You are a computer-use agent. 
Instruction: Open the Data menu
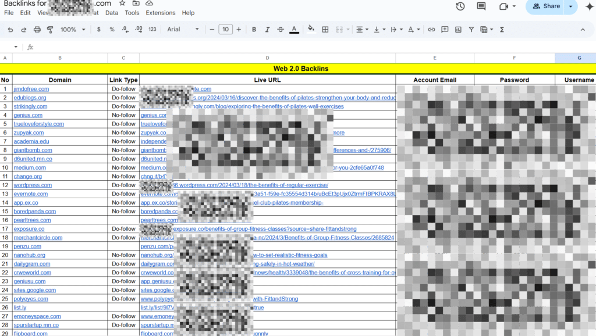(x=112, y=13)
